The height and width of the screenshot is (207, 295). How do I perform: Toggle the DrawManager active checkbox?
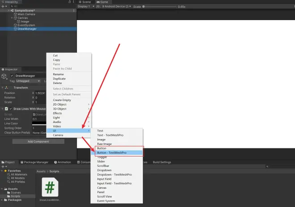(12, 76)
